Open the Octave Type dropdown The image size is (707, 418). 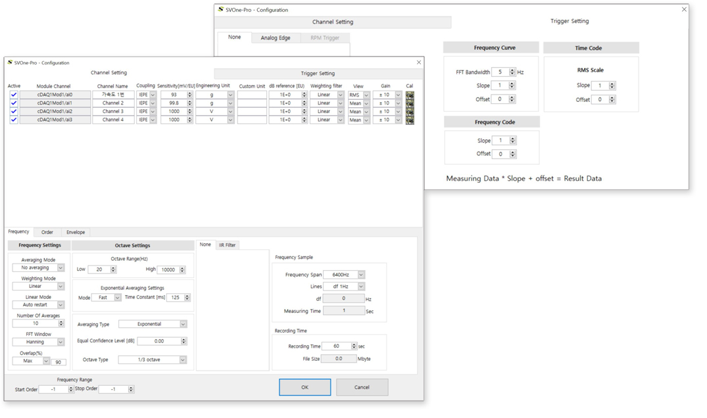(183, 360)
